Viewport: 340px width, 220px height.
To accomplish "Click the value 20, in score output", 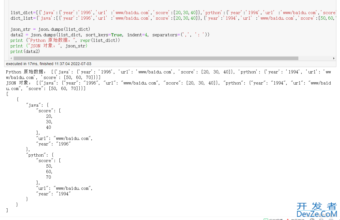I will click(49, 116).
